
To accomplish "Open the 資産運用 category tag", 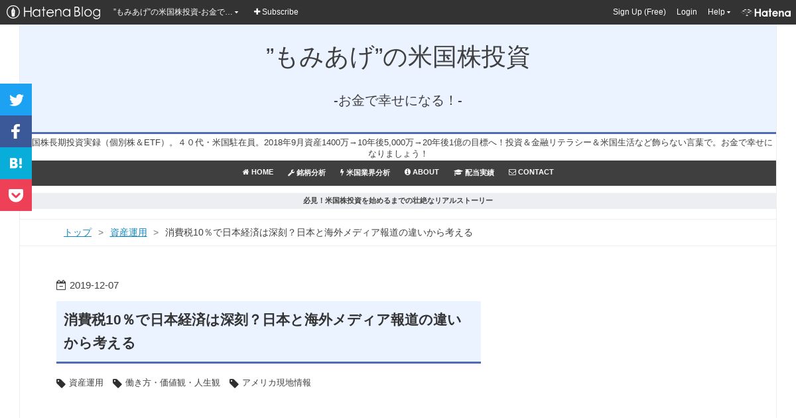I will pos(86,383).
